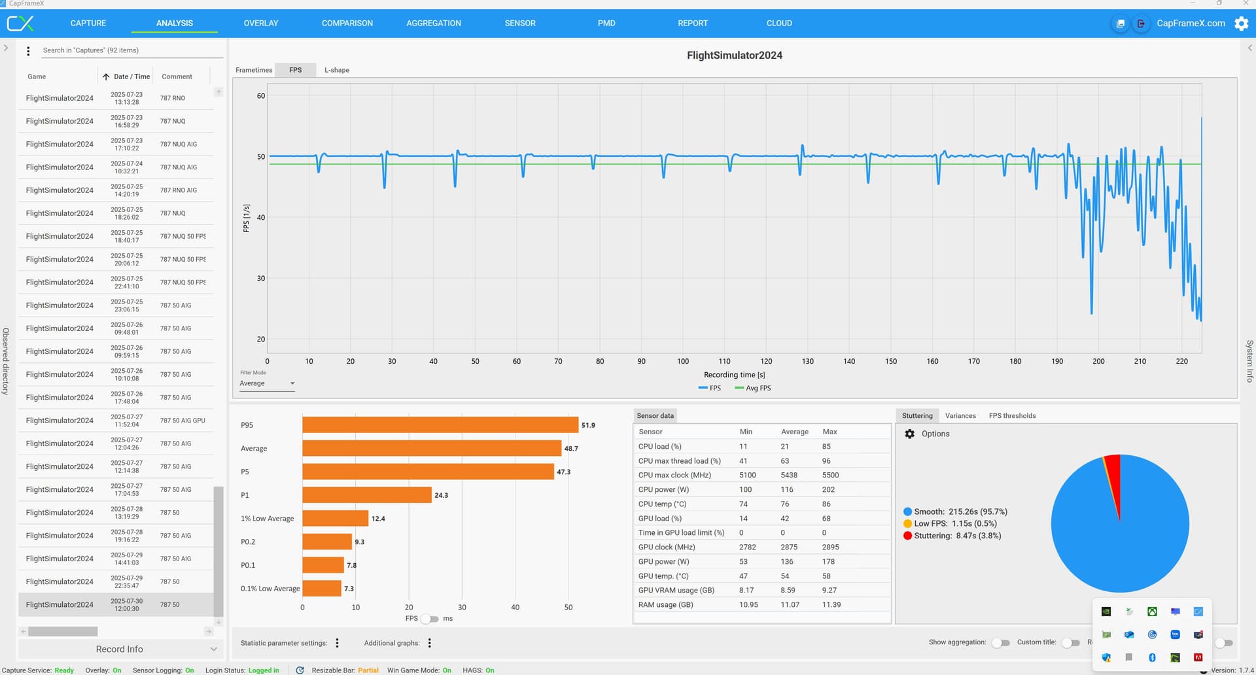Click horizontal scrollbar right arrow
The height and width of the screenshot is (675, 1256).
tap(209, 632)
